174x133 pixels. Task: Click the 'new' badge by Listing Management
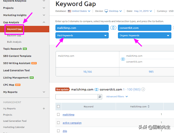(32, 78)
